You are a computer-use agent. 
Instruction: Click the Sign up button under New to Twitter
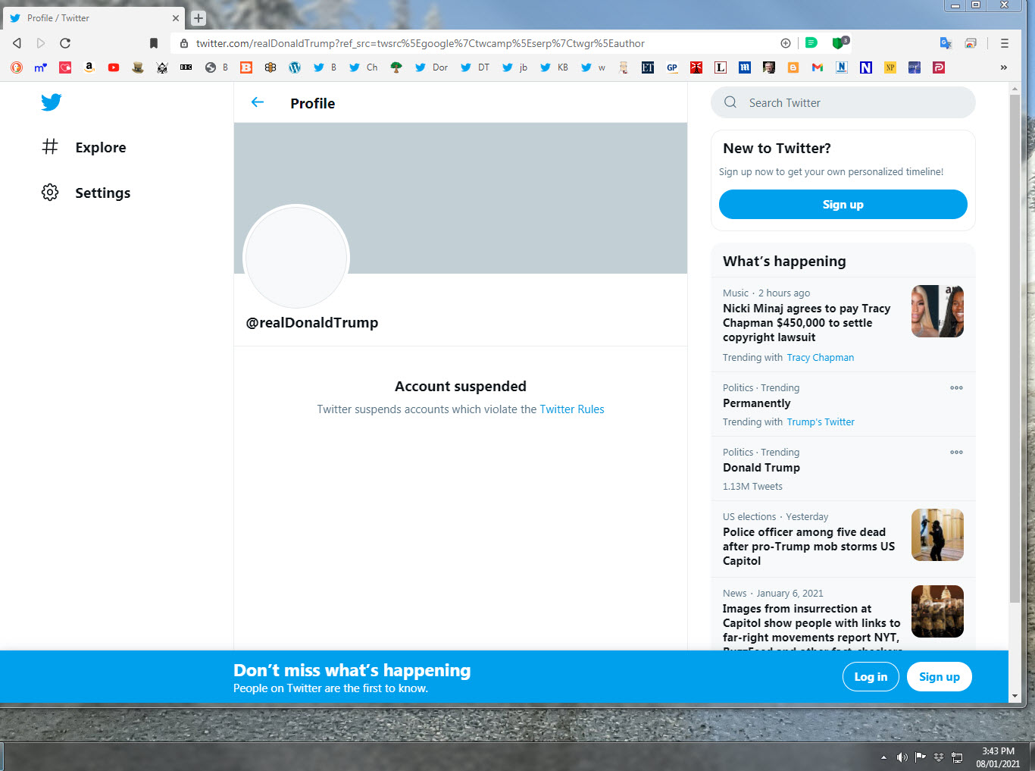click(843, 205)
